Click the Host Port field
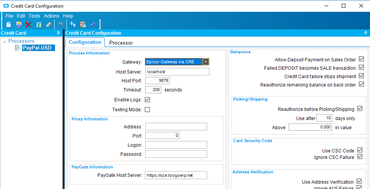The height and width of the screenshot is (189, 370). (x=157, y=80)
